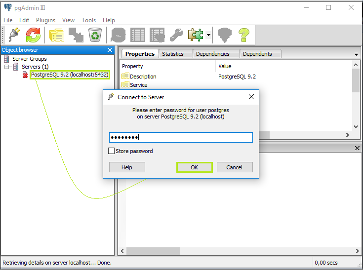Select the Servers (1) tree item
The width and height of the screenshot is (363, 271).
coord(35,67)
